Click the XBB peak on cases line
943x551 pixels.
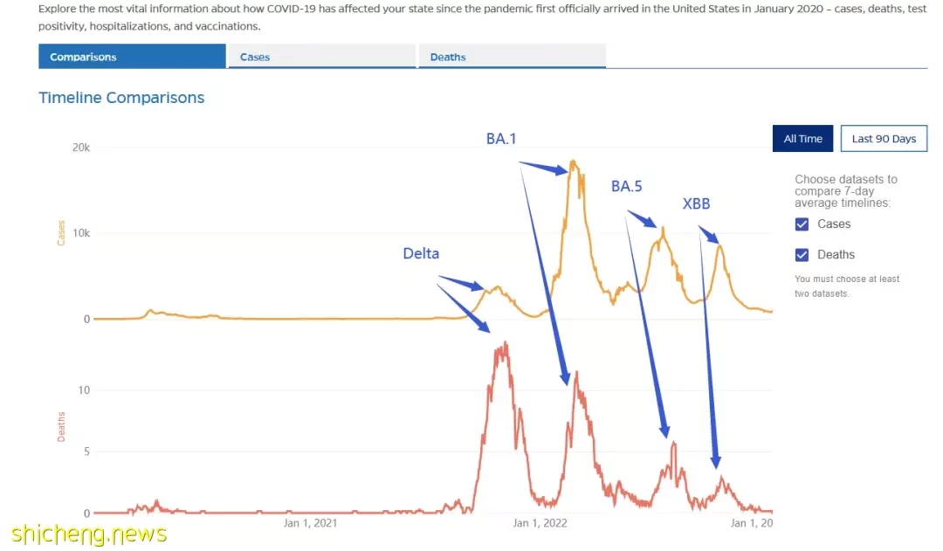(719, 246)
